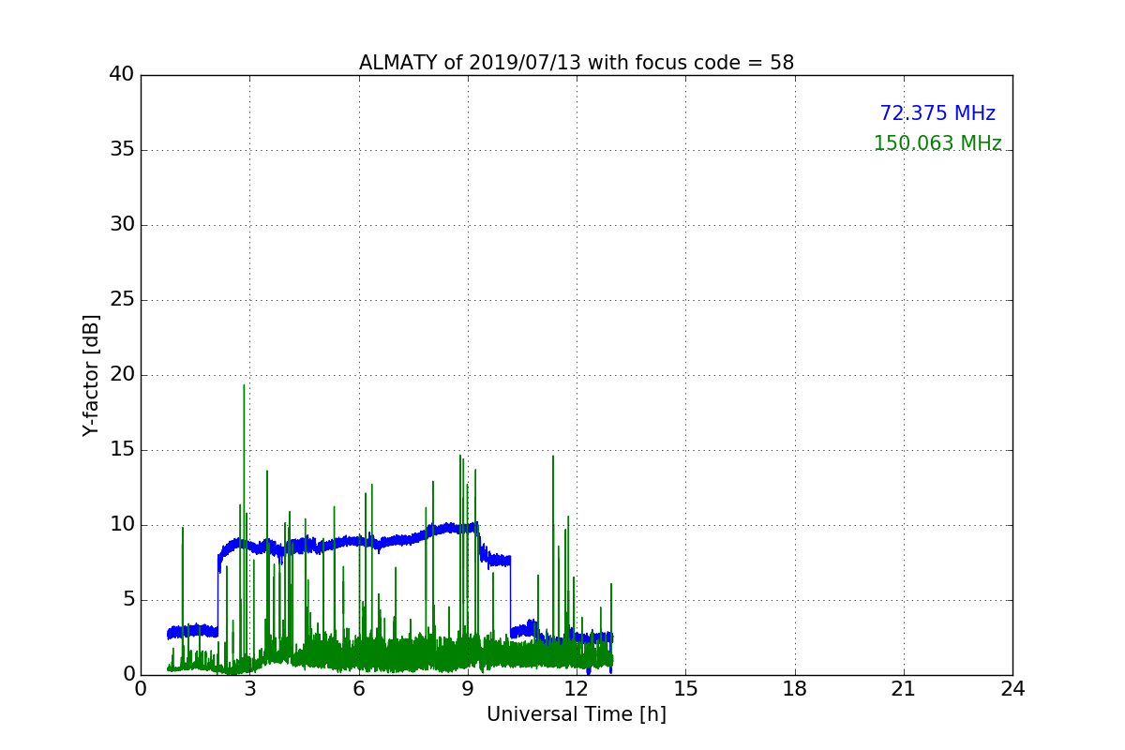Click the y-axis tick label 20
This screenshot has height=750, width=1125.
pos(122,375)
